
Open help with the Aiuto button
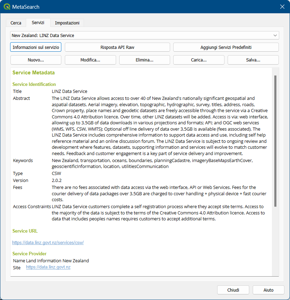(x=268, y=290)
